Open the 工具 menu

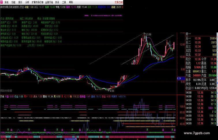pyautogui.click(x=64, y=2)
